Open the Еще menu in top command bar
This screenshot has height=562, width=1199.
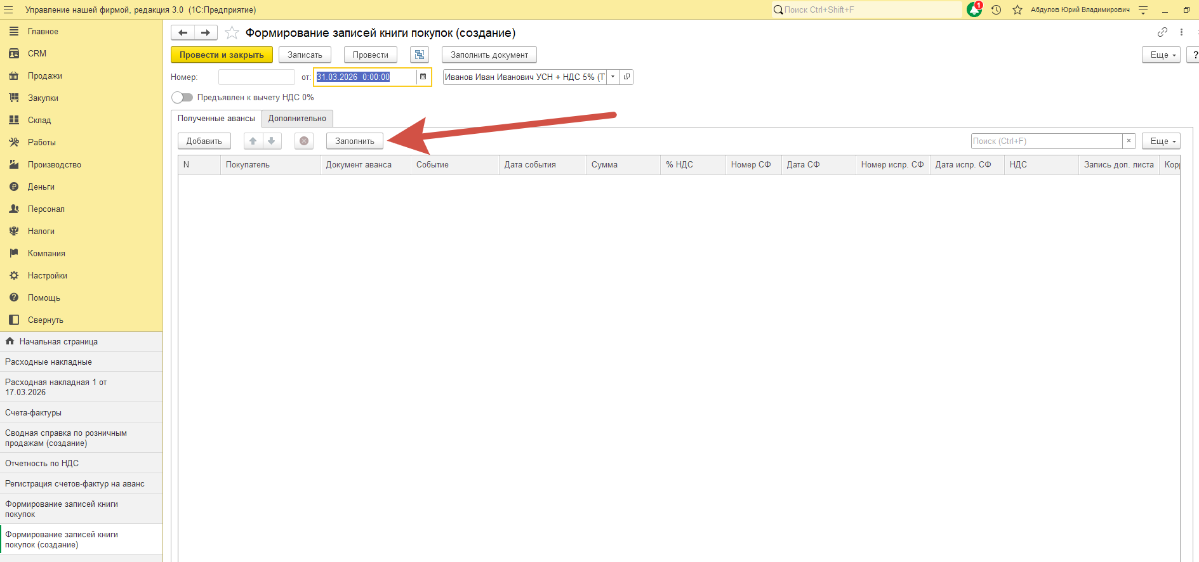[x=1160, y=55]
